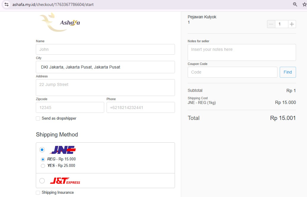This screenshot has width=307, height=197.
Task: Click the JNE courier logo
Action: click(x=63, y=150)
